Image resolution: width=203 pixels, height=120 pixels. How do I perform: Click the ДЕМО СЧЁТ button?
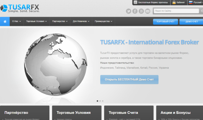191,22
